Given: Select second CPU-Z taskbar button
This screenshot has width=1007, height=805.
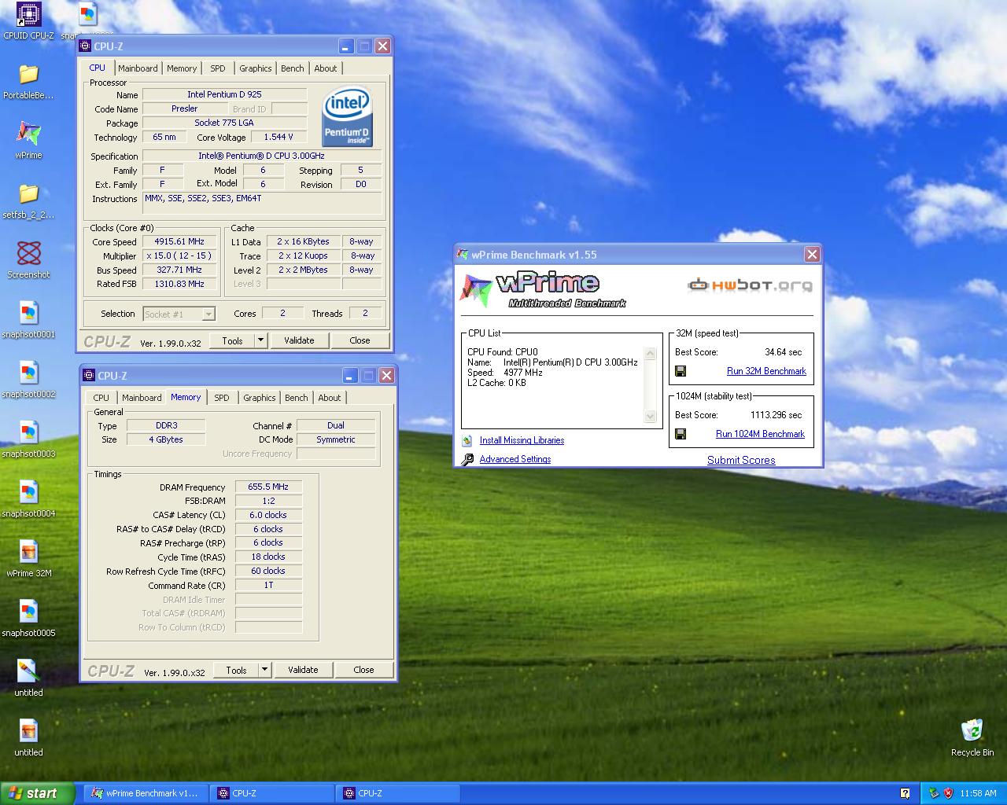Looking at the screenshot, I should click(397, 793).
